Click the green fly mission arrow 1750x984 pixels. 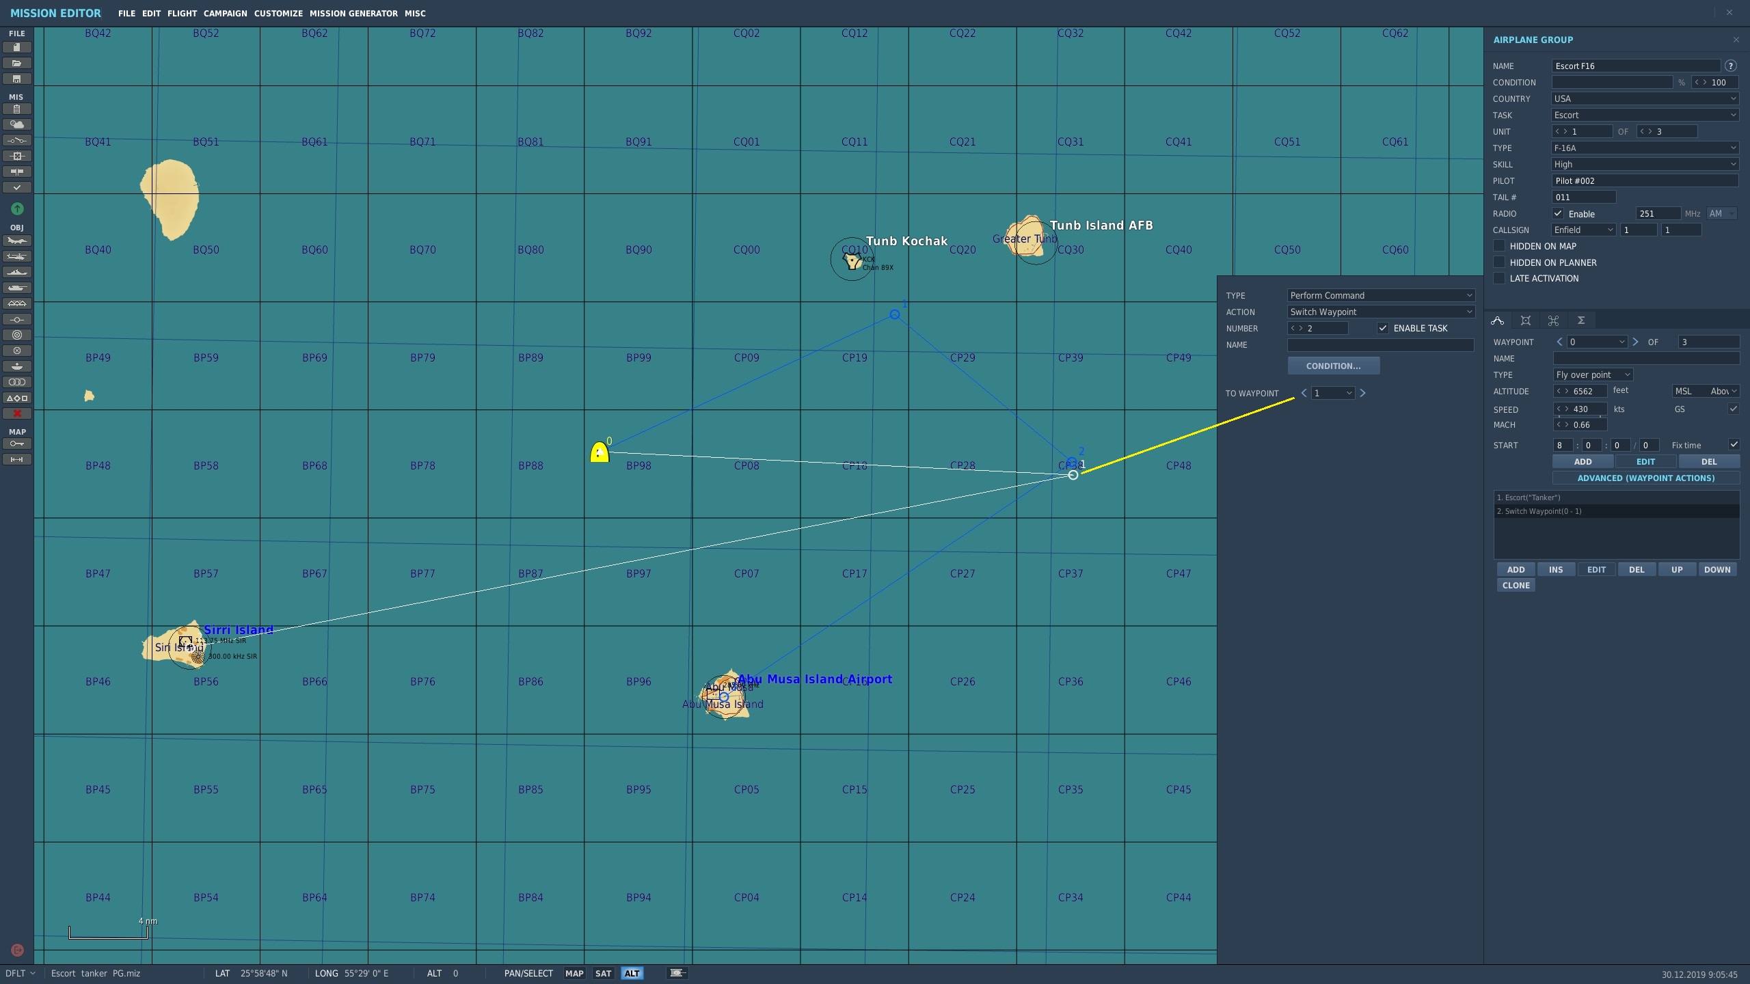point(18,208)
